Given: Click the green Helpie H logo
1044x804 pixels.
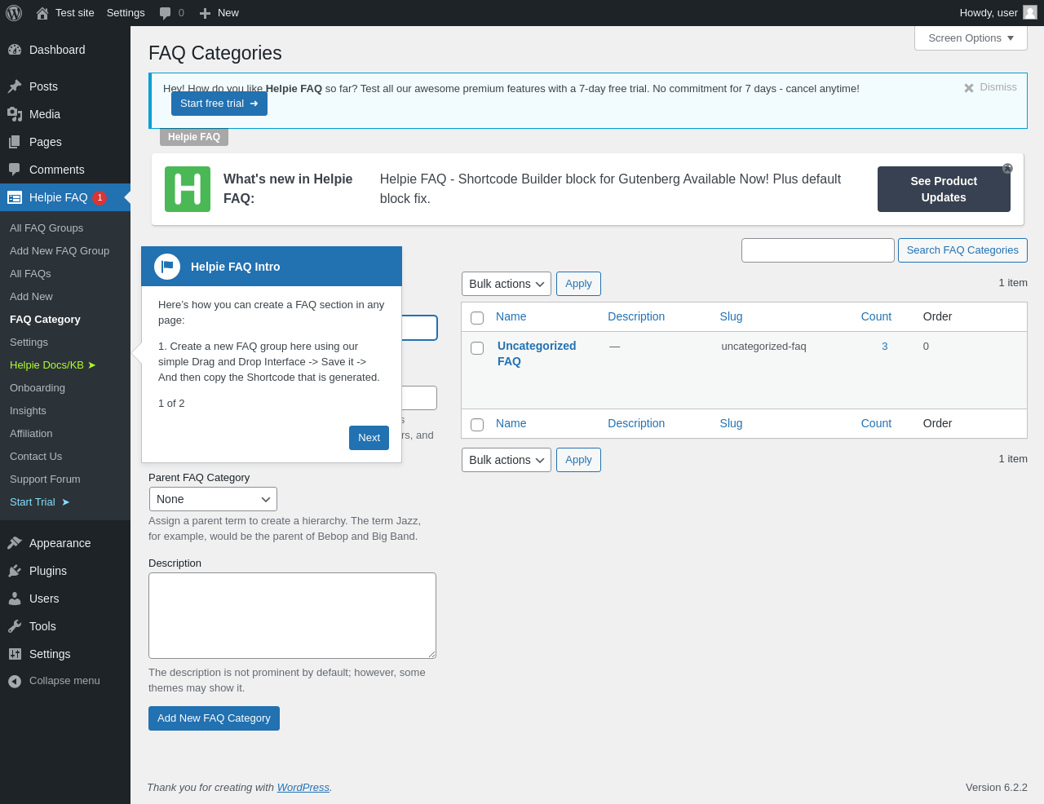Looking at the screenshot, I should coord(188,189).
